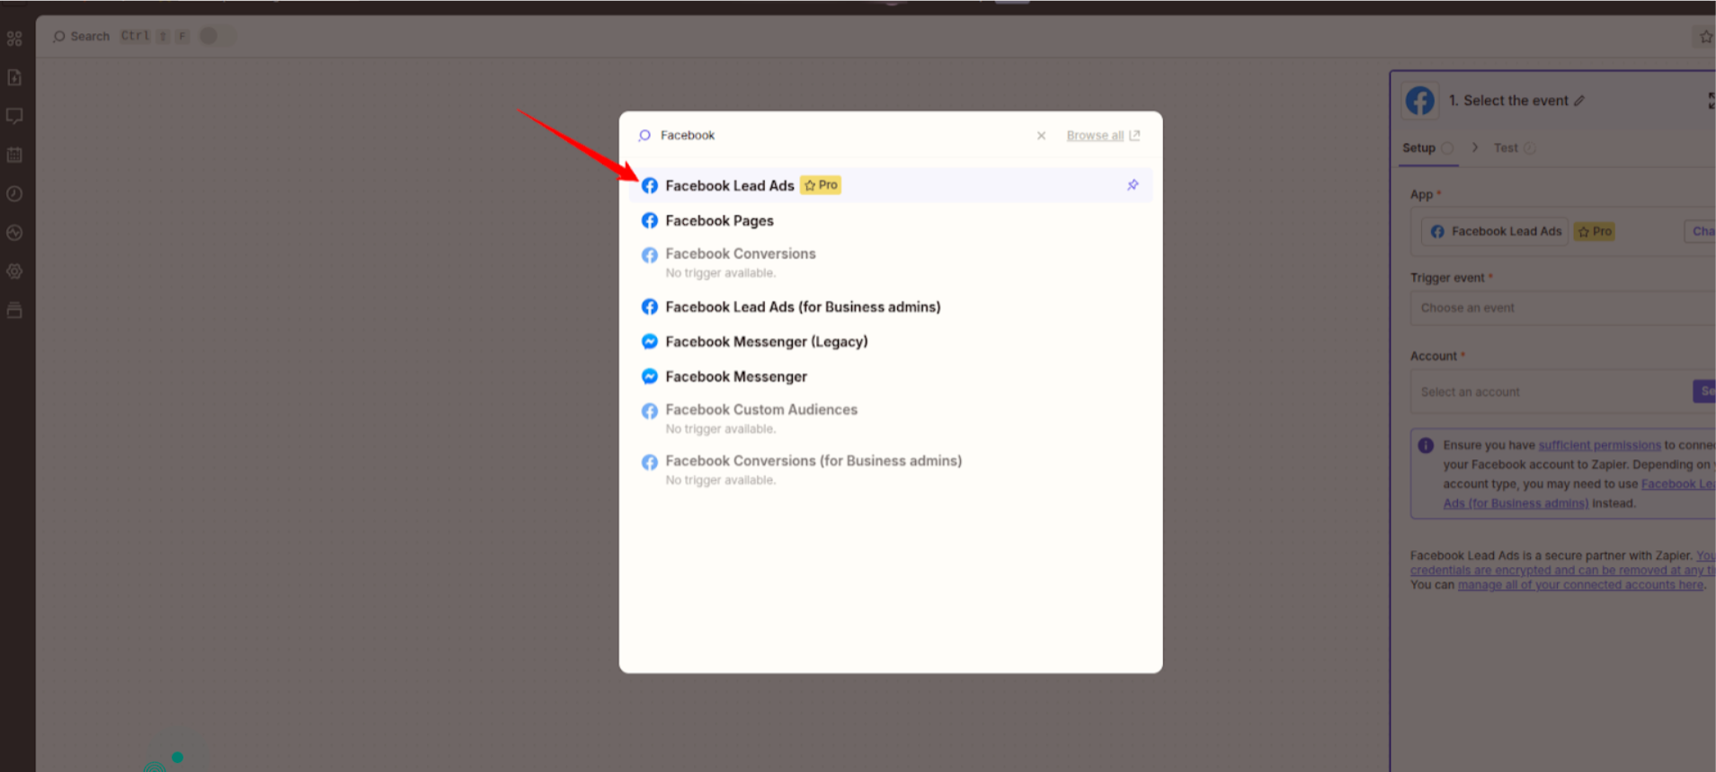This screenshot has width=1716, height=772.
Task: Open the comment bubble icon in left sidebar
Action: coord(14,116)
